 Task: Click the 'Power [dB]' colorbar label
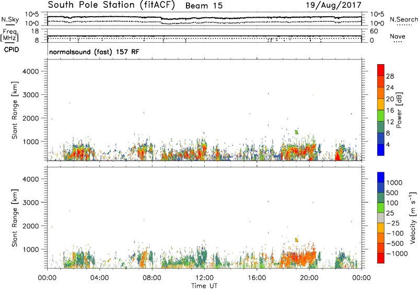[399, 110]
